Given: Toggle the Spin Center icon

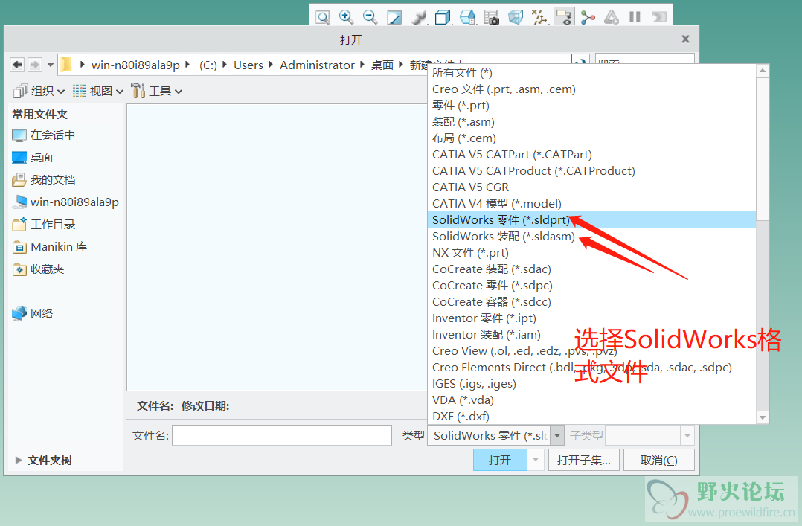Looking at the screenshot, I should coord(588,17).
